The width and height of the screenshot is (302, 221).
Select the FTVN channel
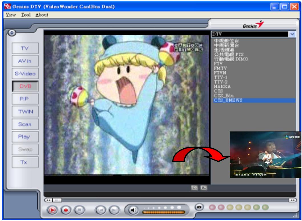(x=220, y=73)
